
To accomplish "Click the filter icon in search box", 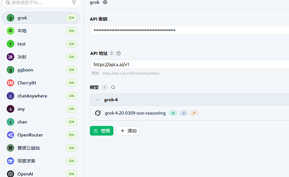I will click(74, 3).
